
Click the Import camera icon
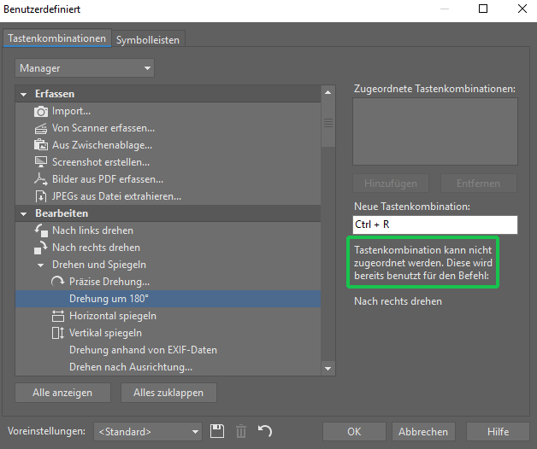coord(41,112)
